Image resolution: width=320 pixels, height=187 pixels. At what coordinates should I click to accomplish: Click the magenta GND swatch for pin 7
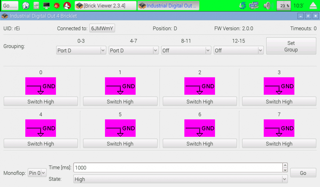279,128
